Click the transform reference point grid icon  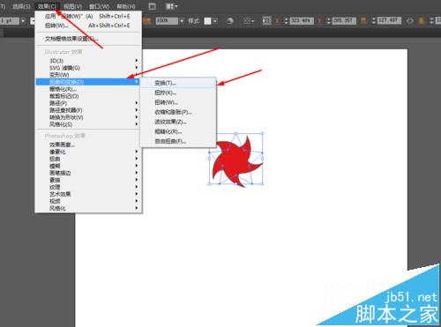[266, 20]
